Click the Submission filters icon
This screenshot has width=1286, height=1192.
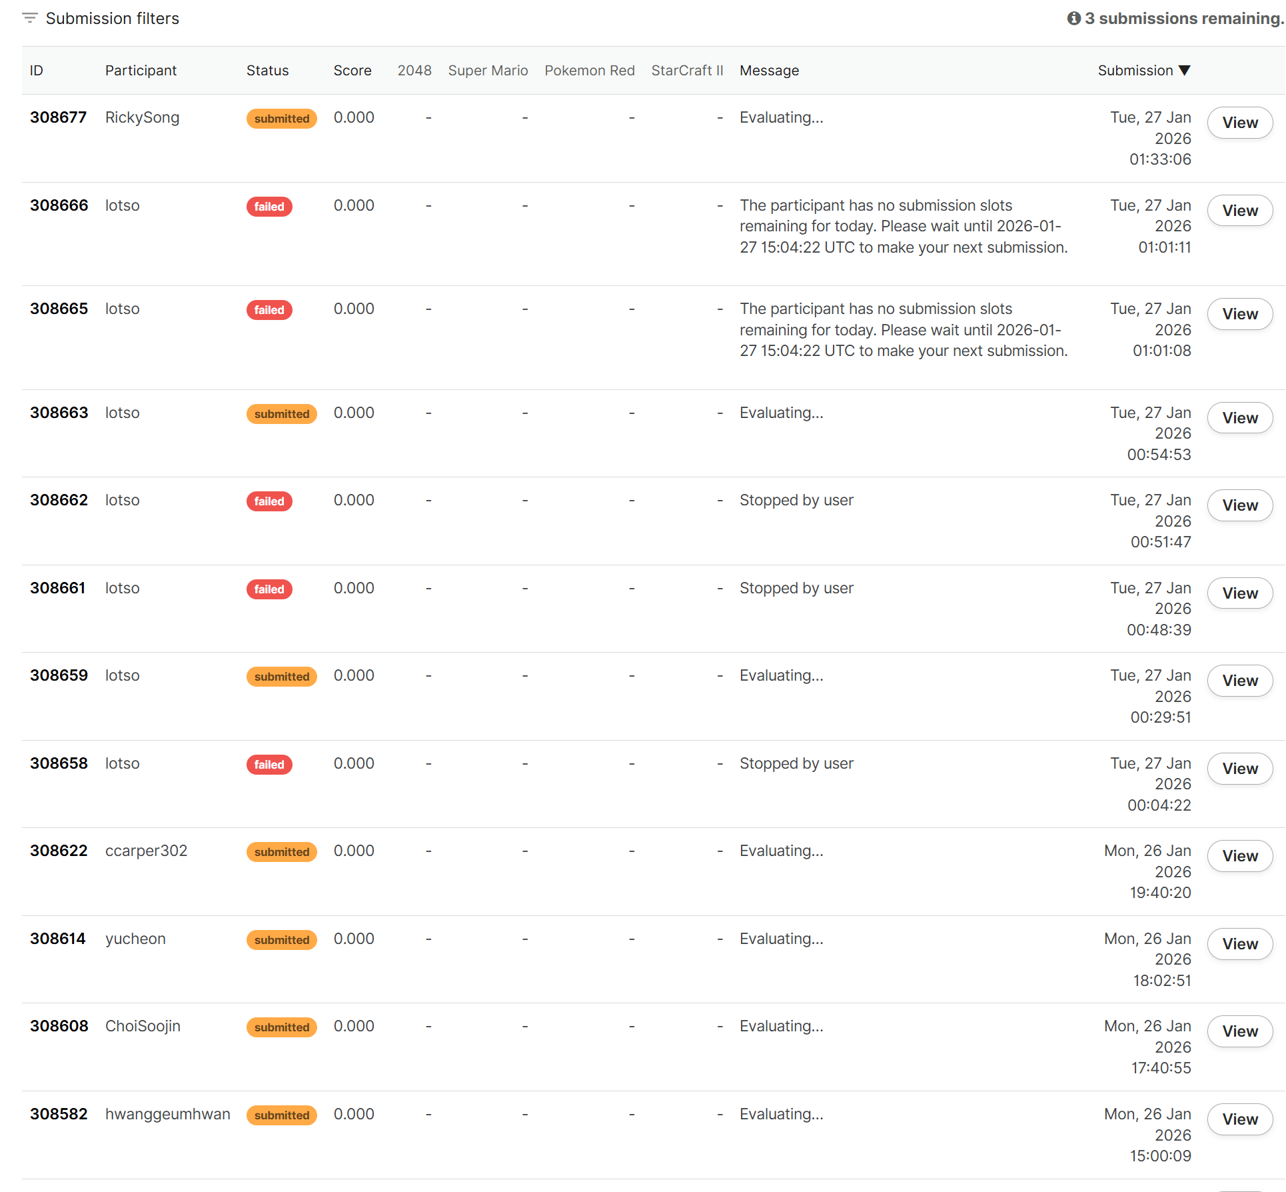tap(29, 18)
